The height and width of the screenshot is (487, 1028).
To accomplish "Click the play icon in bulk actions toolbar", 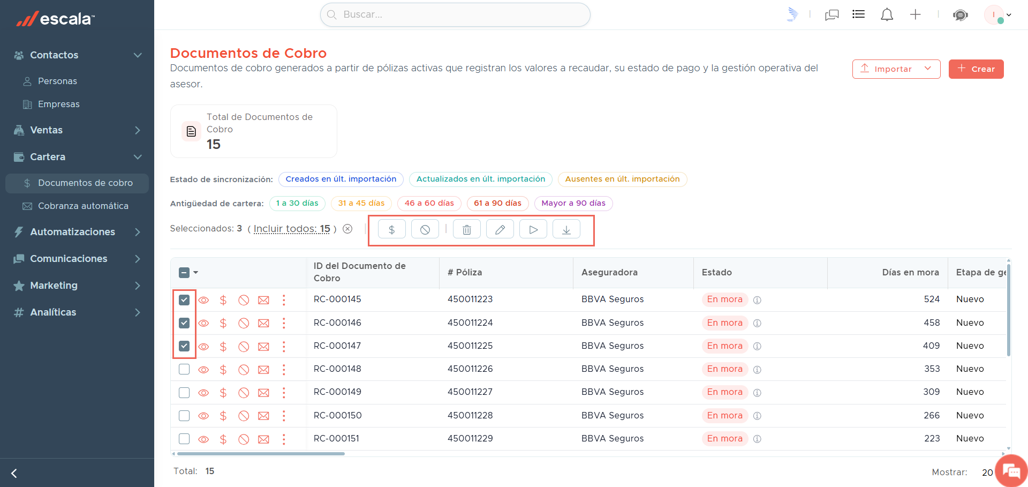I will click(x=533, y=229).
